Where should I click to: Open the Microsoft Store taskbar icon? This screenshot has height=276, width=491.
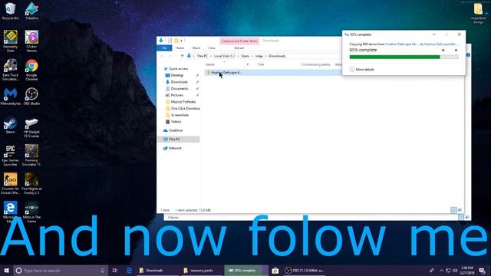(x=275, y=271)
